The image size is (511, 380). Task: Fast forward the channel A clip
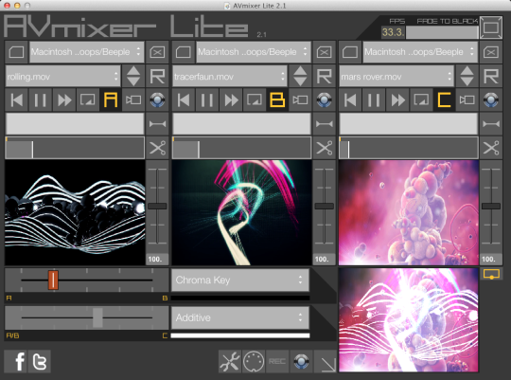point(64,100)
